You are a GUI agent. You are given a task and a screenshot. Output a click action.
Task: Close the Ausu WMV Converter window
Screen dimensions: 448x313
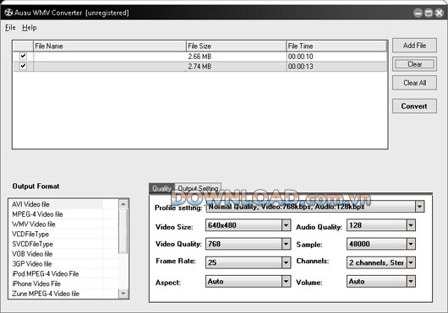pos(439,13)
